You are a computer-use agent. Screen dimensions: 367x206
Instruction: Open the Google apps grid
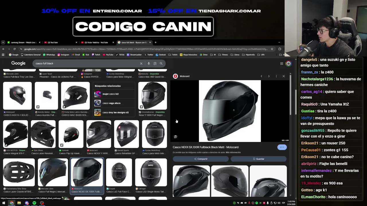(x=282, y=64)
